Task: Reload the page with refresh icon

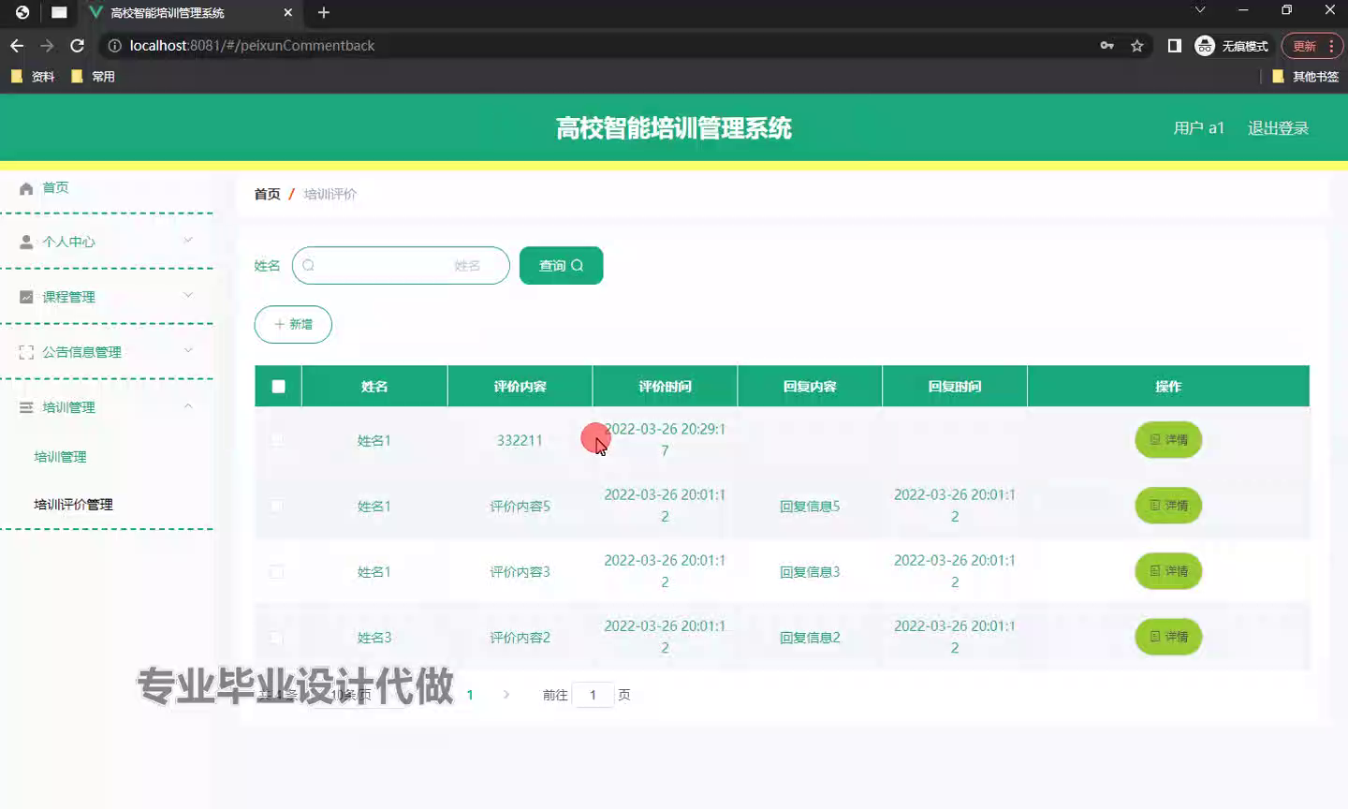Action: point(78,46)
